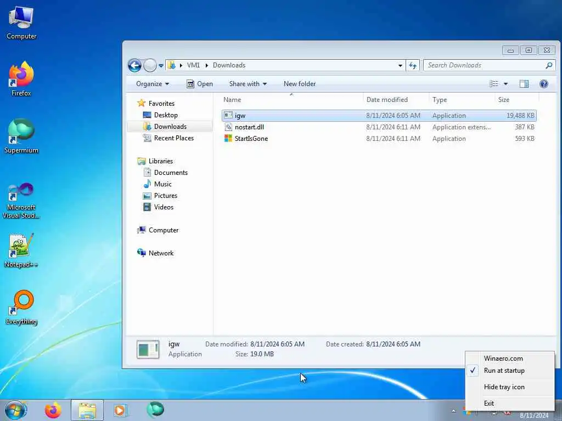Click the 19,488 KB size cell
The image size is (562, 421).
520,116
